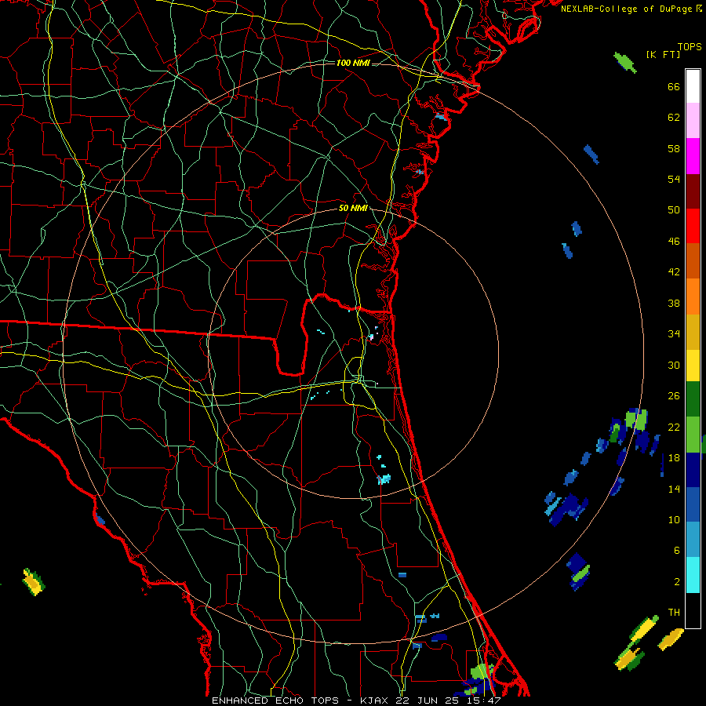Click the light pink legend swatch

693,121
